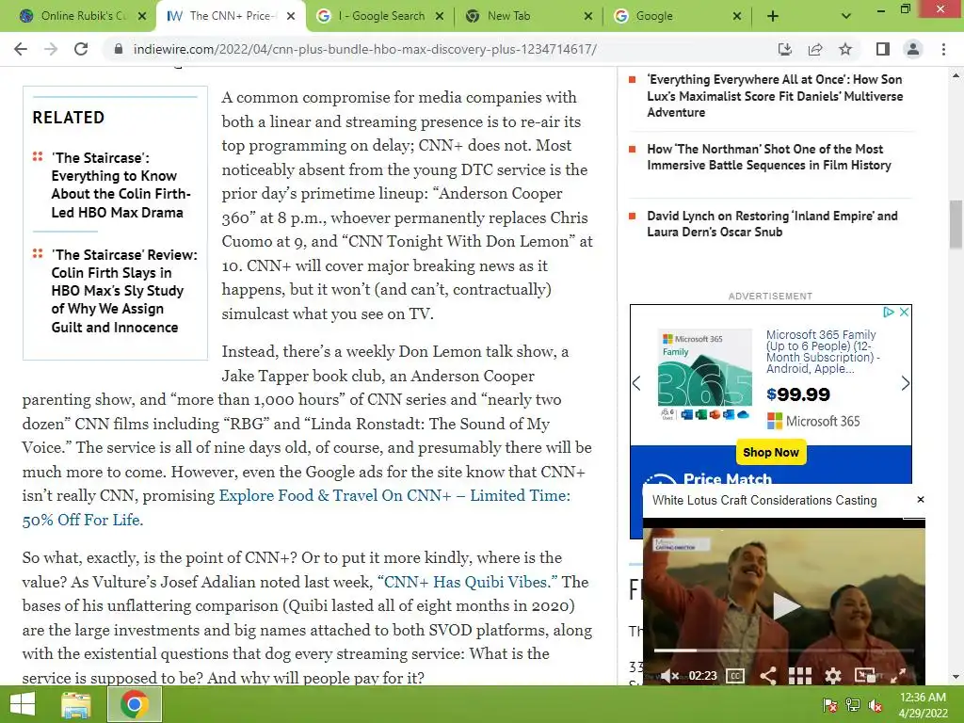Screen dimensions: 964x723
Task: Open the AdChoices info icon
Action: tap(889, 312)
